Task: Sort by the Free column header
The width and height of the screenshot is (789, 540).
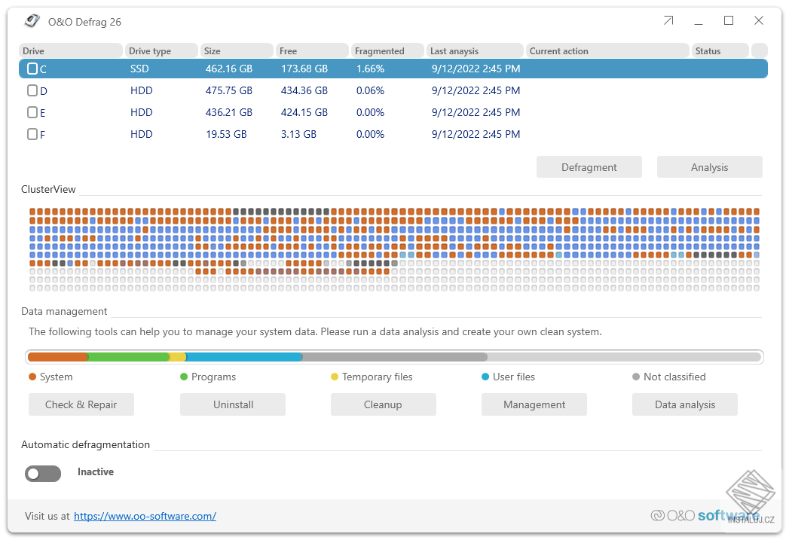Action: click(x=312, y=50)
